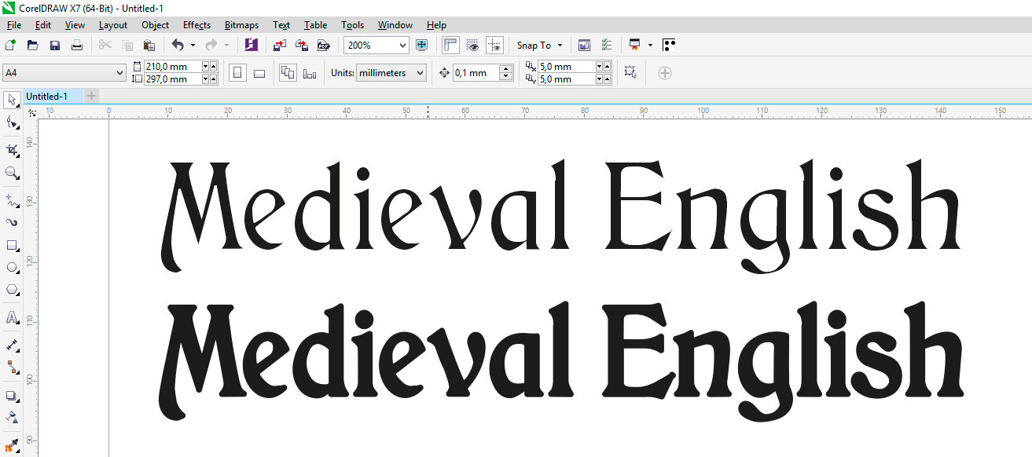Paste from clipboard
The height and width of the screenshot is (457, 1032).
[x=149, y=46]
